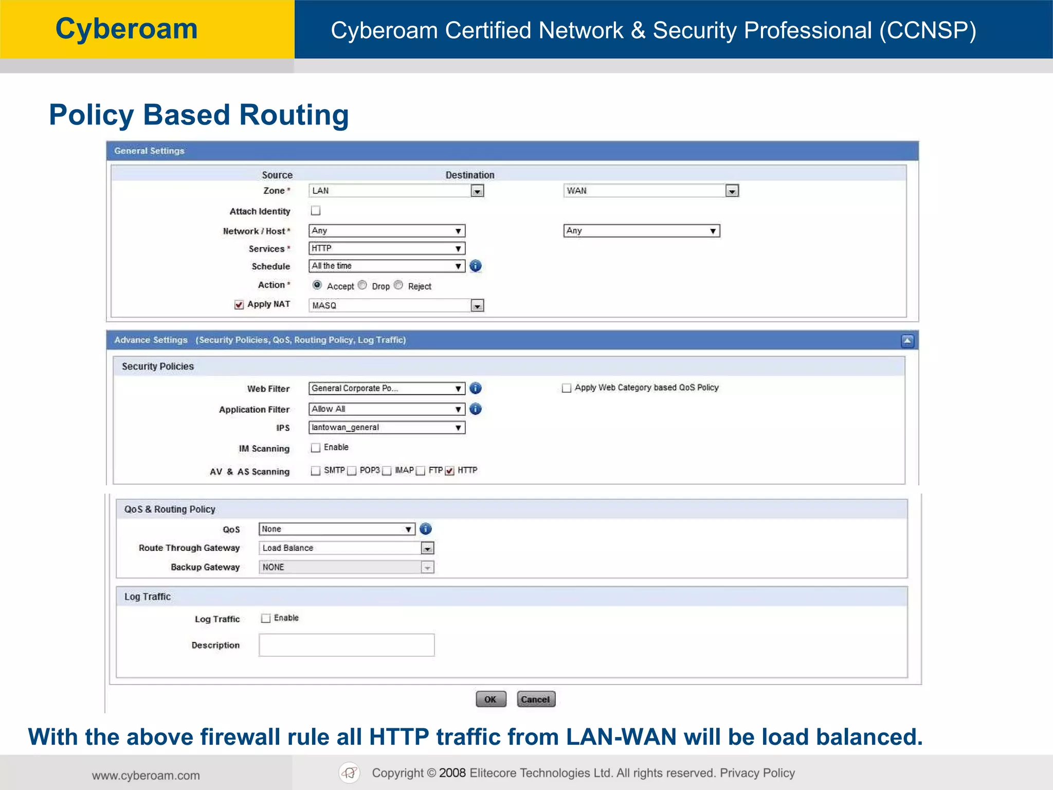Image resolution: width=1053 pixels, height=790 pixels.
Task: Open the Application Filter Allow All dropdown
Action: tap(387, 409)
